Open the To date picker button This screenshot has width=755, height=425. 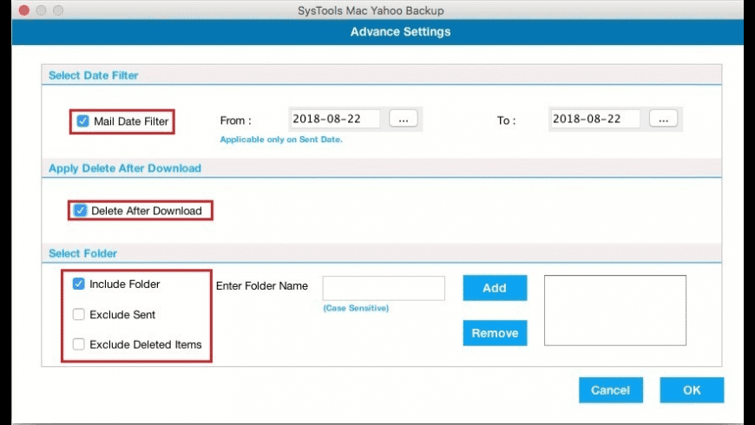coord(663,119)
